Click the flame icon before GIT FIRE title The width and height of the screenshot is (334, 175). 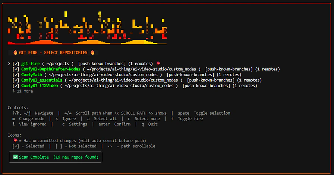tap(15, 52)
